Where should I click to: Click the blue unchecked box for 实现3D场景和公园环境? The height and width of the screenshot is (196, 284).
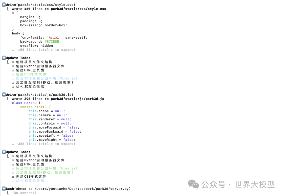13,79
